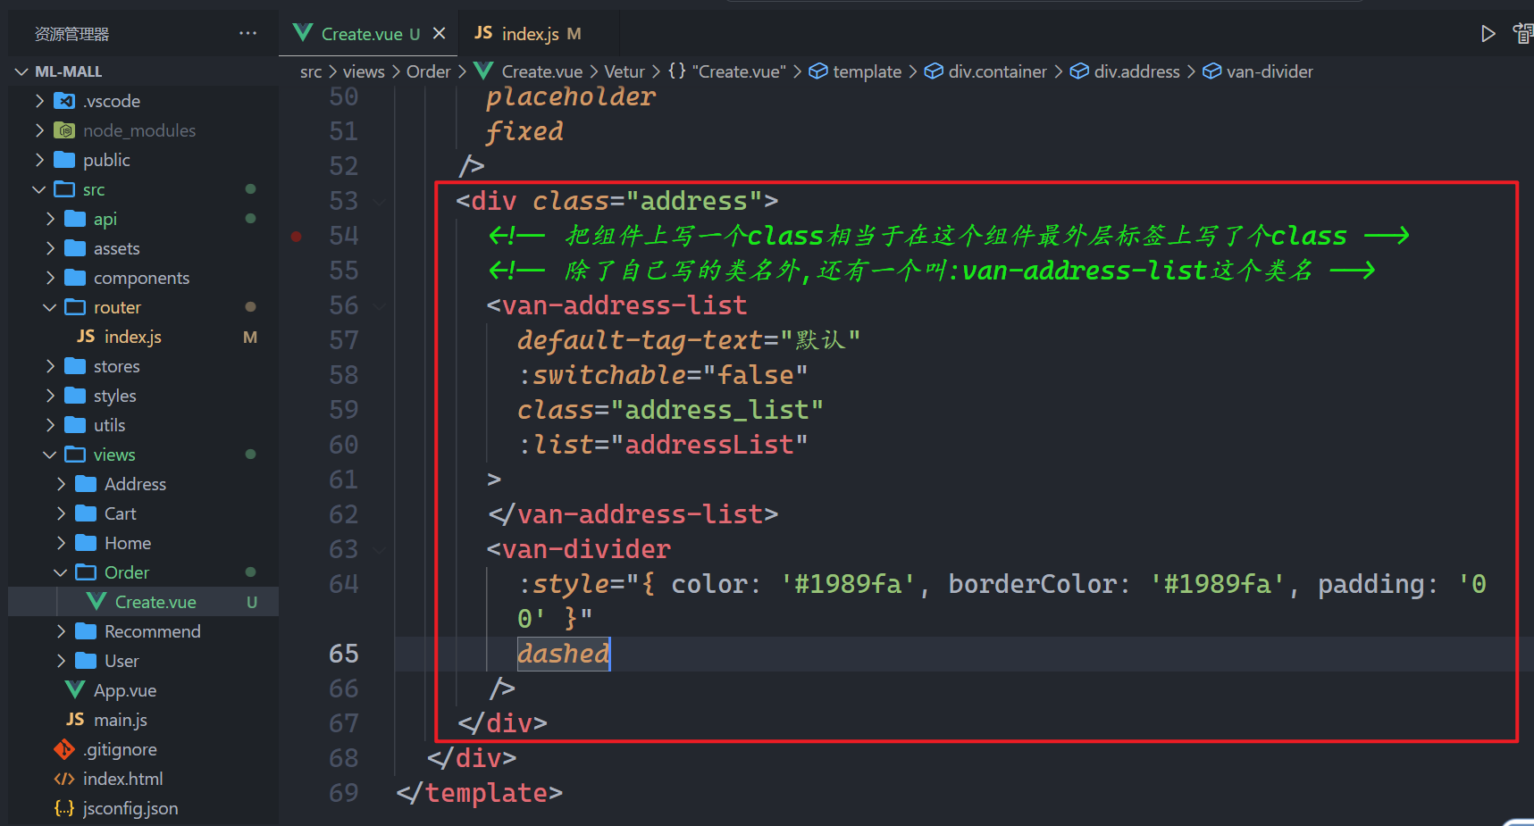Expand the Address folder
The height and width of the screenshot is (826, 1534).
(x=61, y=484)
